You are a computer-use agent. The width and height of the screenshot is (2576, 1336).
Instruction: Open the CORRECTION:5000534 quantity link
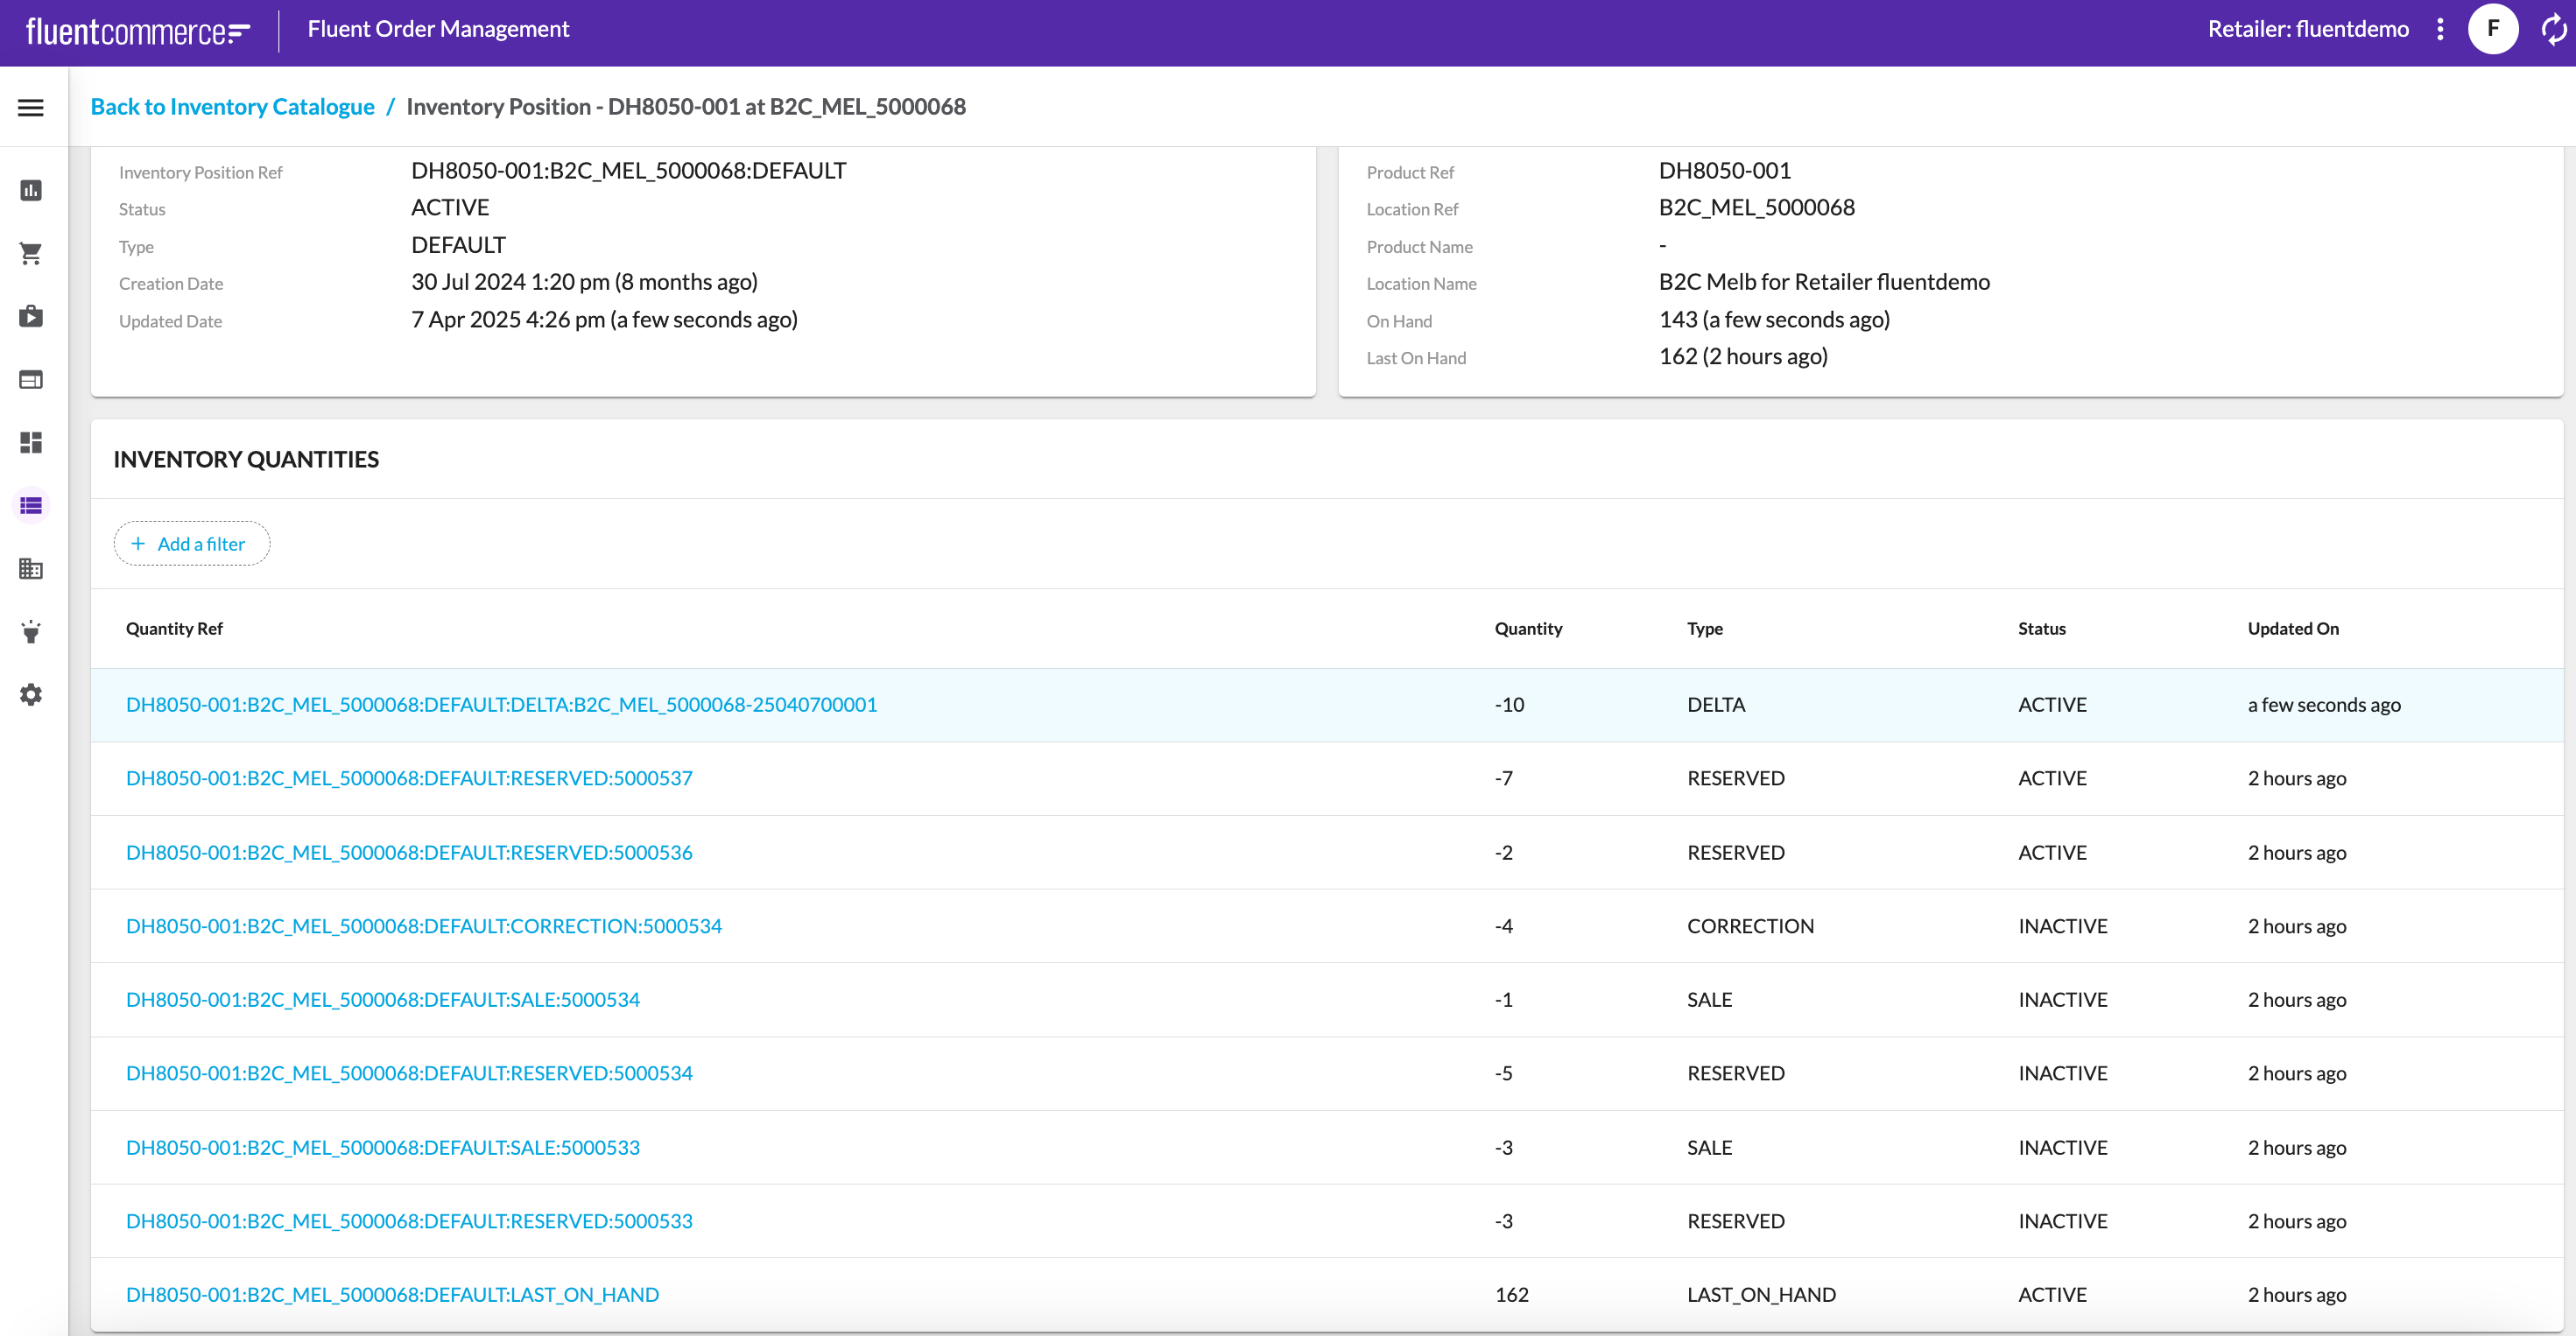423,925
